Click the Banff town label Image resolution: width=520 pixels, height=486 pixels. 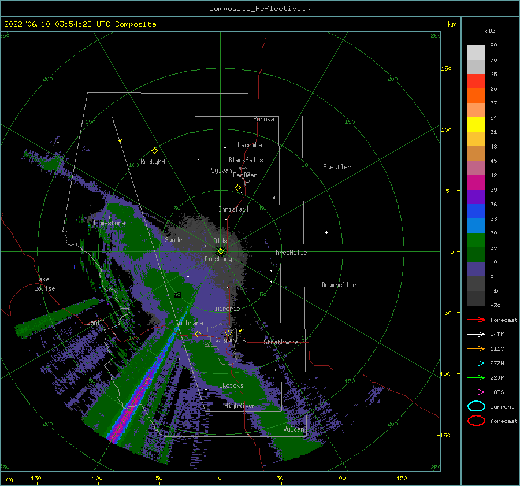[x=95, y=322]
